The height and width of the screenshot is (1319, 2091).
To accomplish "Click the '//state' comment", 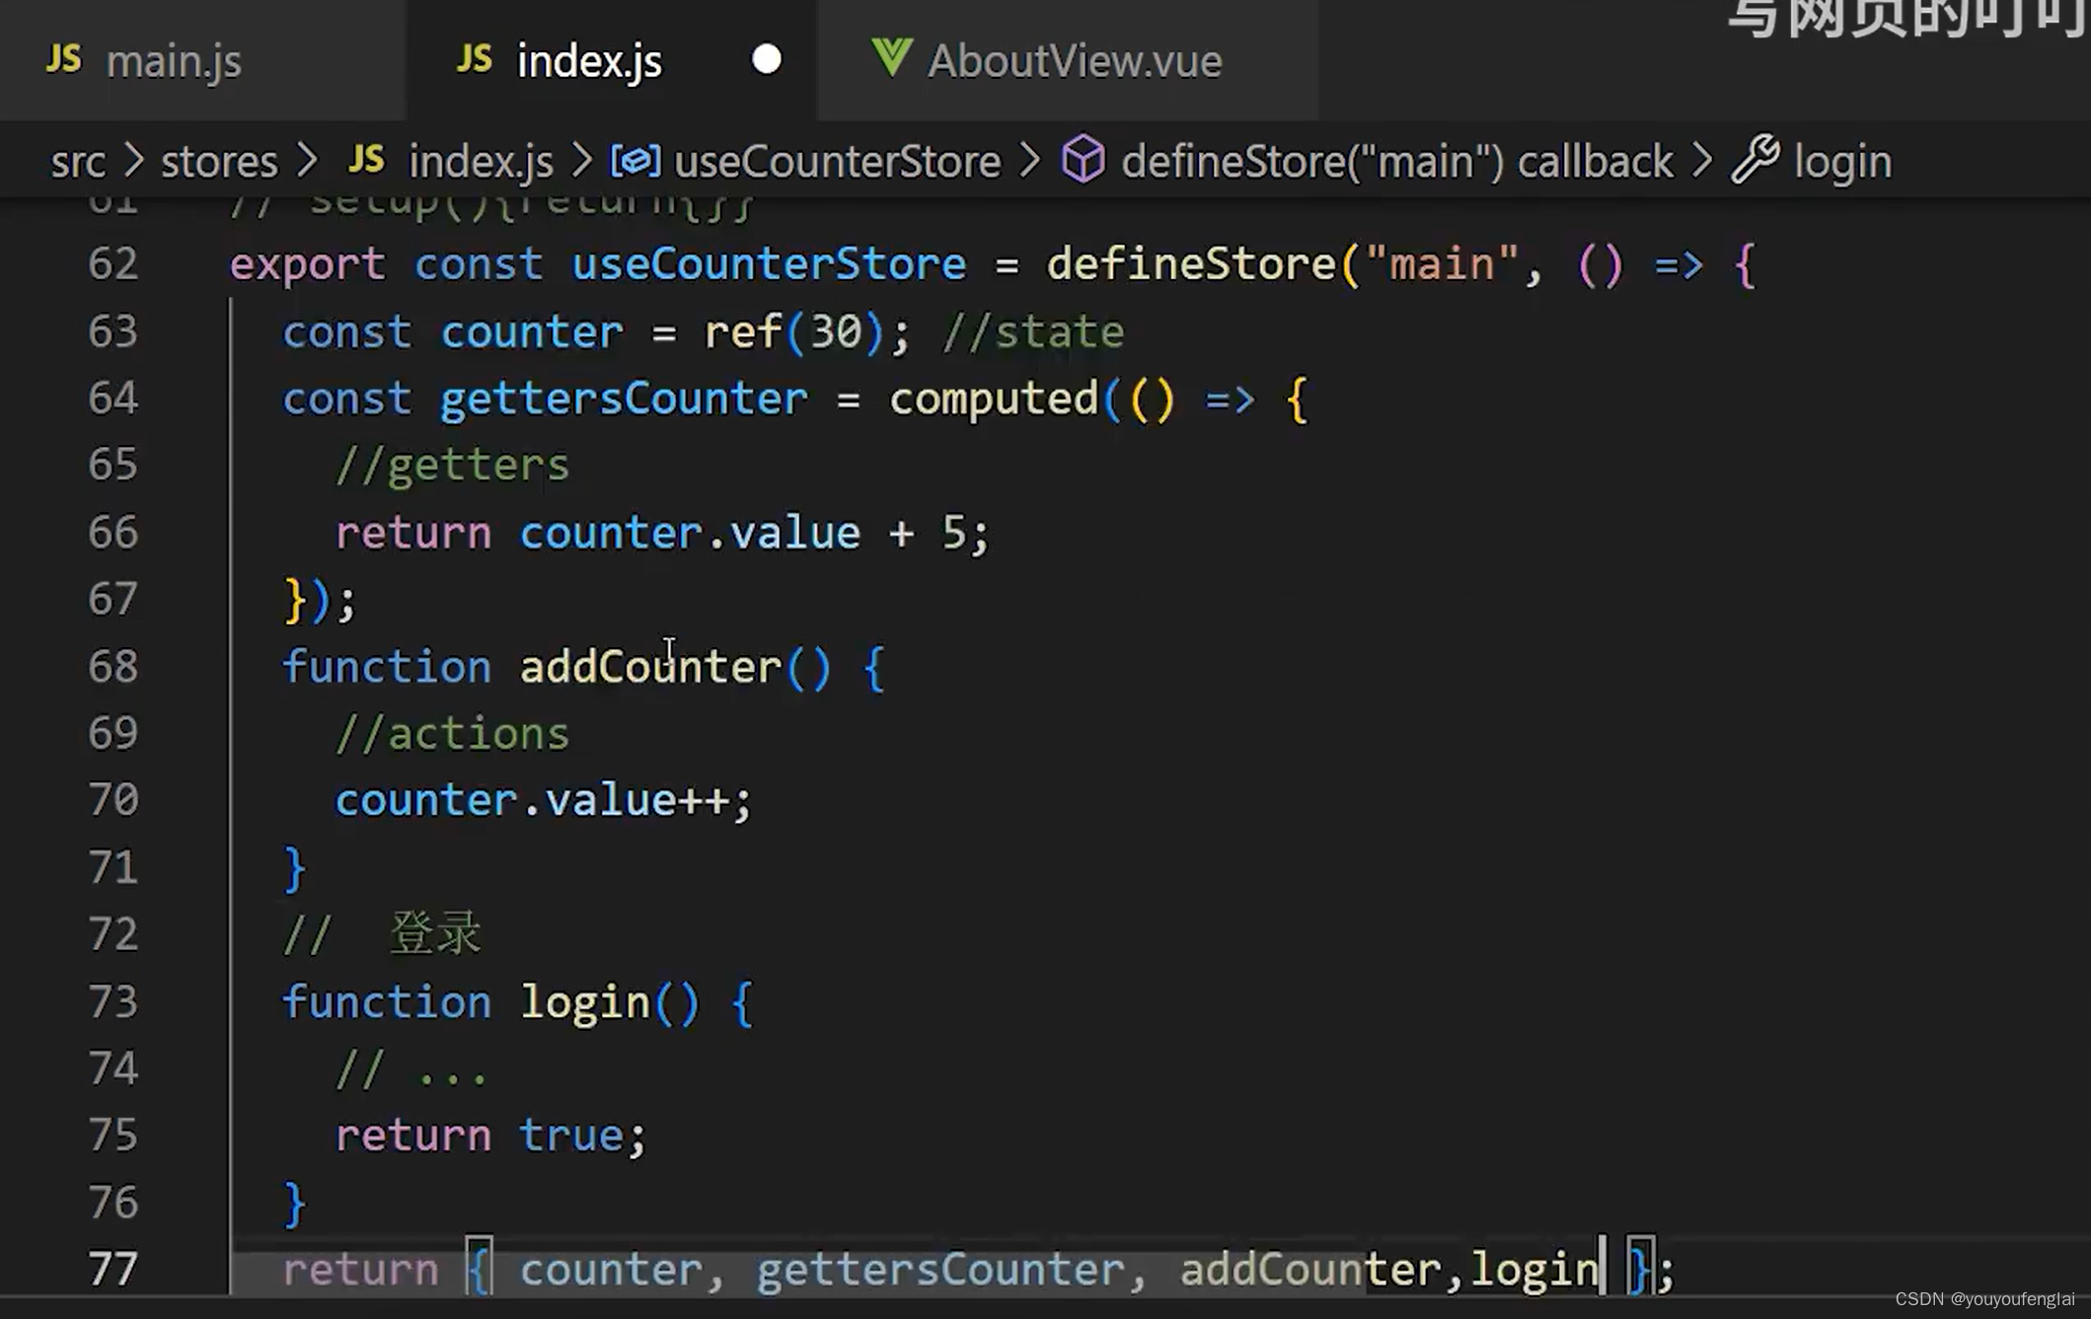I will (1033, 331).
